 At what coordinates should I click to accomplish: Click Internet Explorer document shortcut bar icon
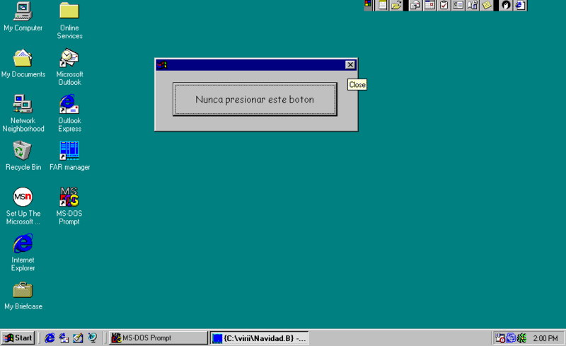520,5
